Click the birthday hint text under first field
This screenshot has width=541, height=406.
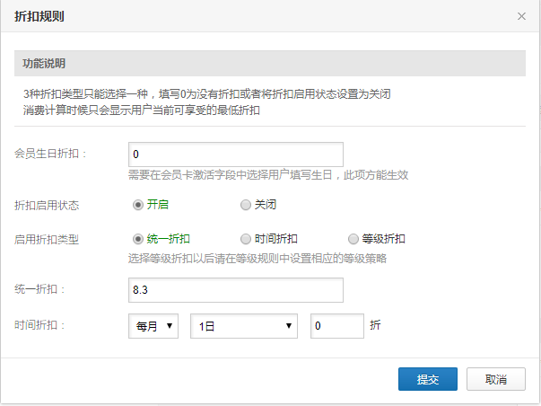pos(268,174)
